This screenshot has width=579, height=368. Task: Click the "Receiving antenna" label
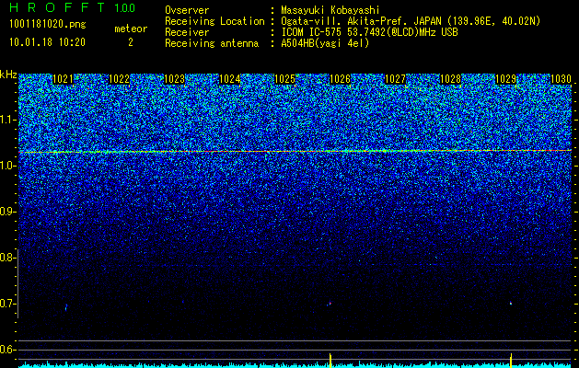coord(212,43)
